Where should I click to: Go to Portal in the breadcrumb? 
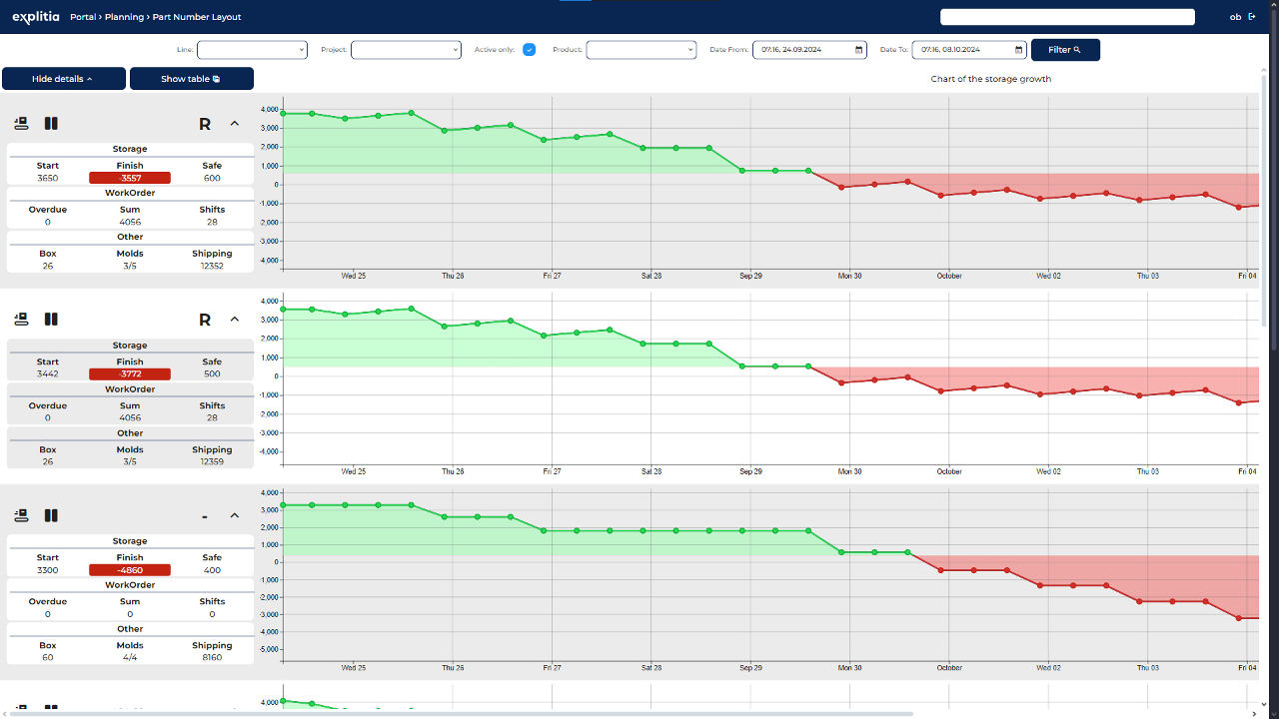click(83, 17)
